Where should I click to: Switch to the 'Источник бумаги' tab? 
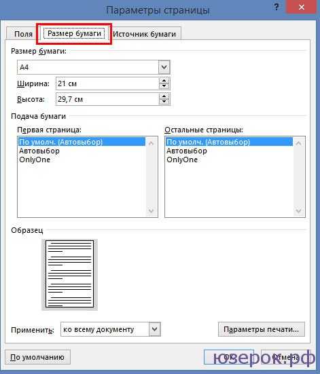145,34
